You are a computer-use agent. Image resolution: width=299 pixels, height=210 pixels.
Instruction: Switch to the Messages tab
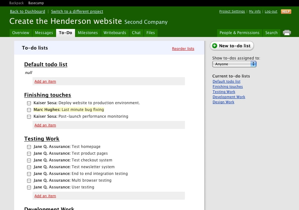pyautogui.click(x=44, y=33)
